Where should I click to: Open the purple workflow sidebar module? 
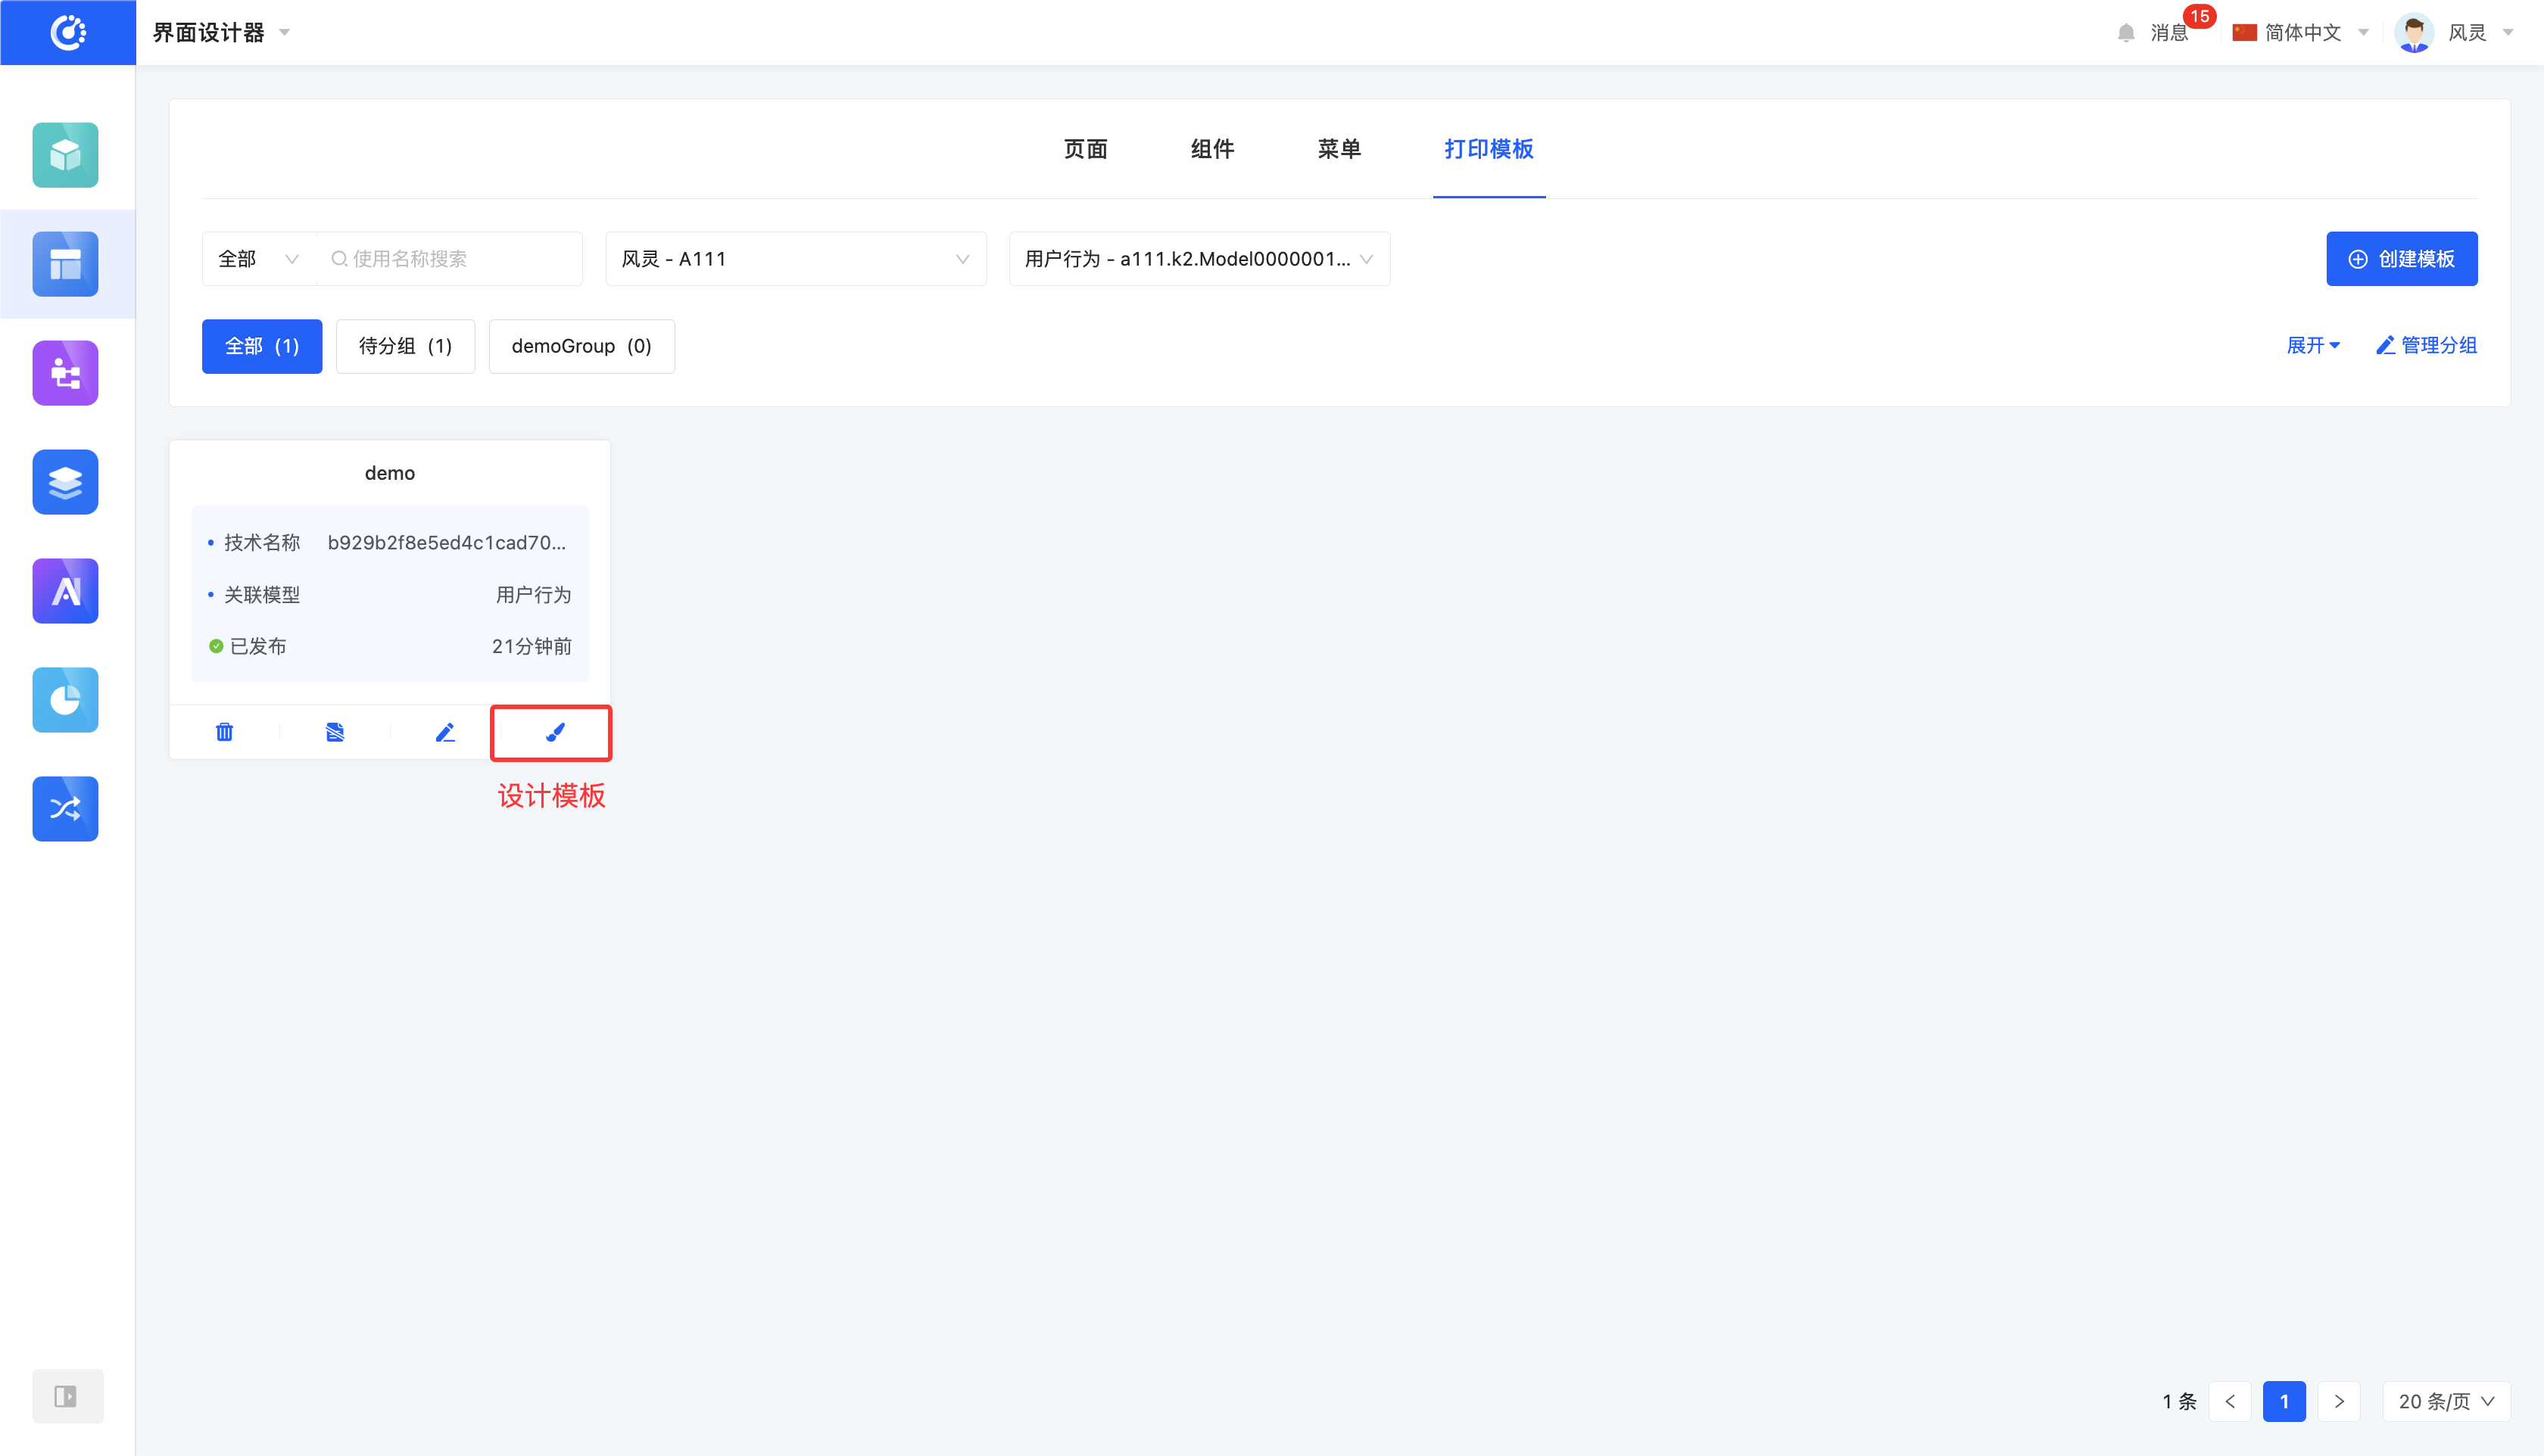pos(65,373)
